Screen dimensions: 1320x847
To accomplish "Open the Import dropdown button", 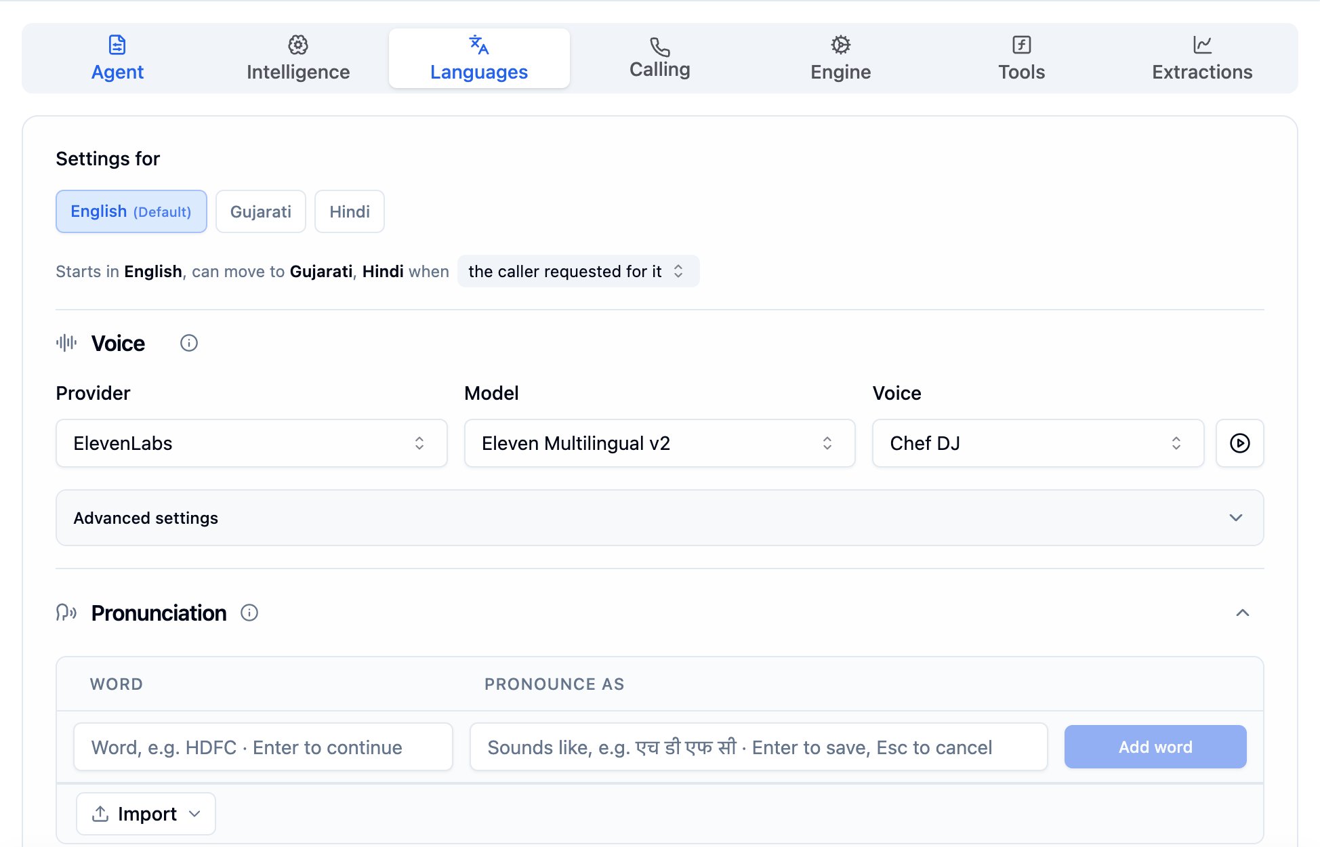I will coord(146,814).
